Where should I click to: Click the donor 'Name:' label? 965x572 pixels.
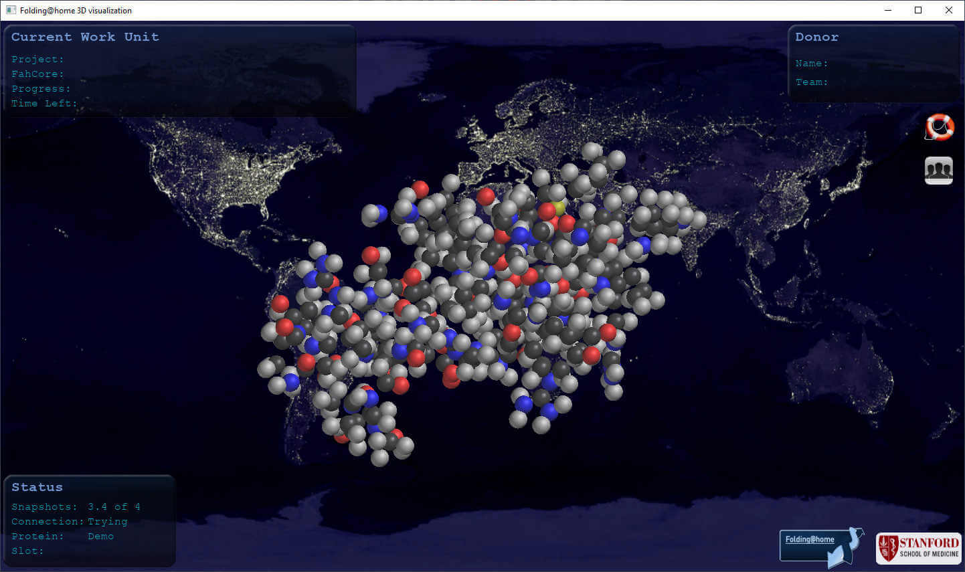point(812,64)
